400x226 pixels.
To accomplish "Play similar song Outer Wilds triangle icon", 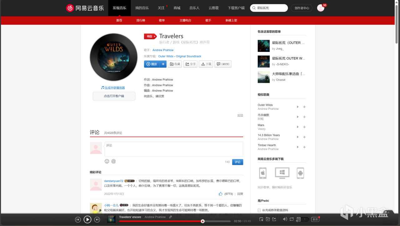I will pyautogui.click(x=298, y=107).
